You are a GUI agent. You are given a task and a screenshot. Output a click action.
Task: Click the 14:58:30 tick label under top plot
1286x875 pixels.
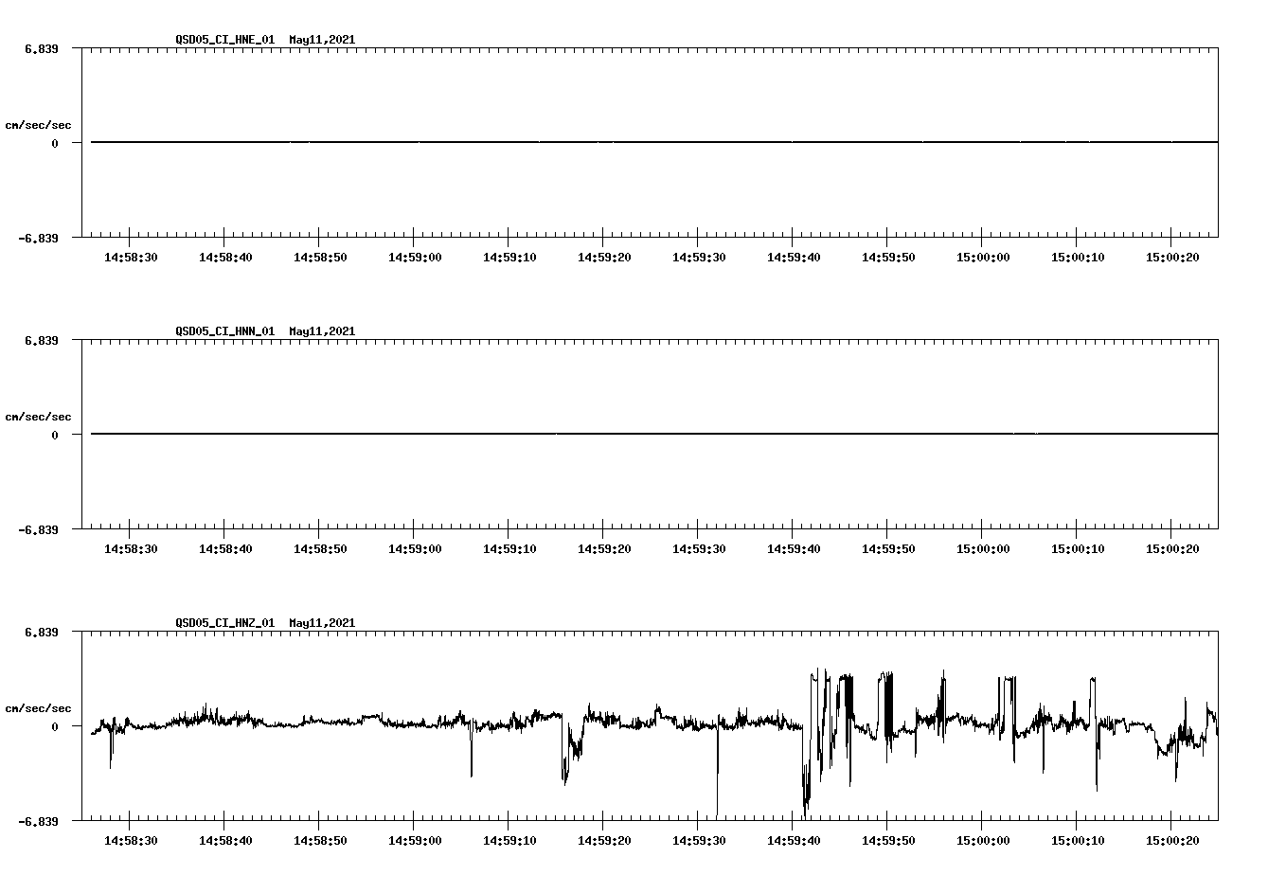(x=132, y=256)
